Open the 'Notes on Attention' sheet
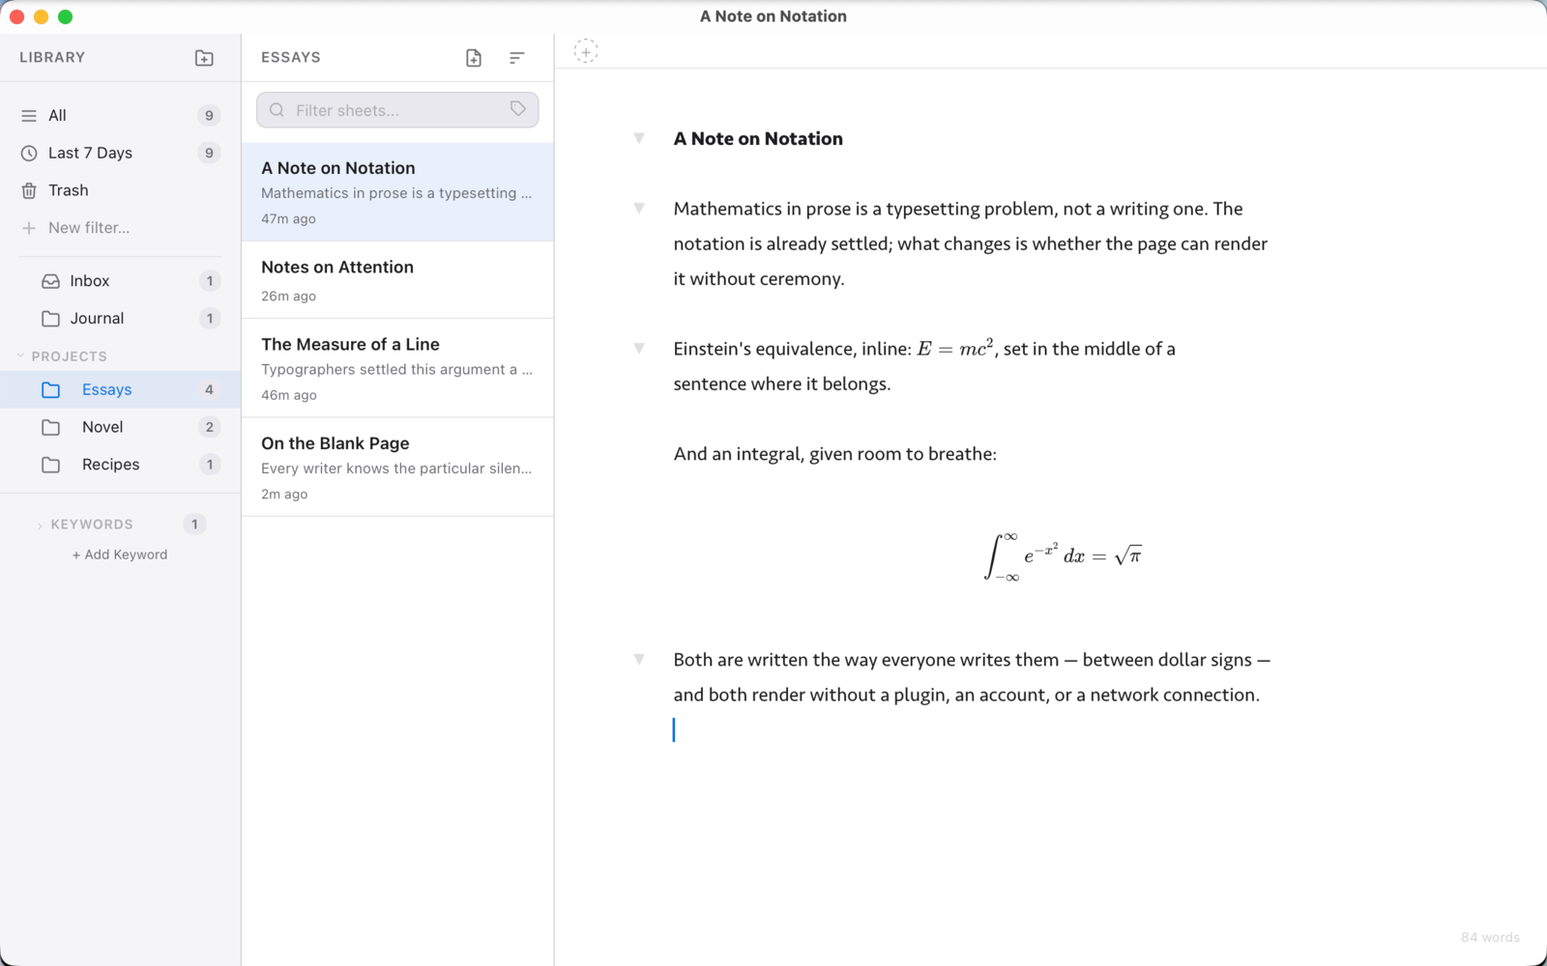This screenshot has width=1547, height=966. click(397, 280)
